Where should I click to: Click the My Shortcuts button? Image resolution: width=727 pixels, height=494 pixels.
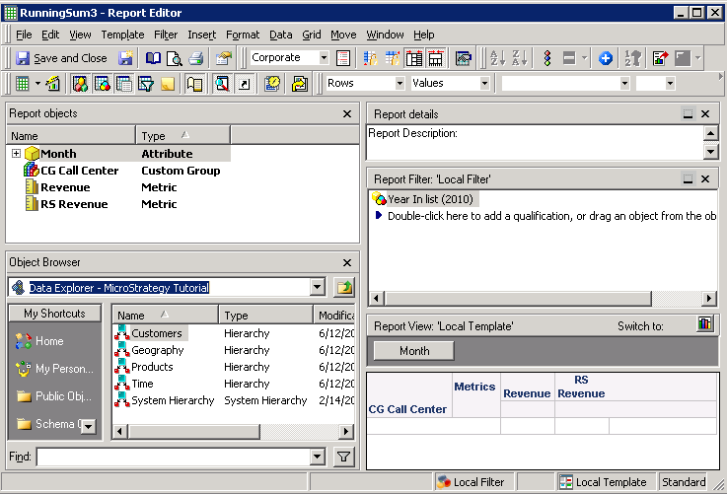[54, 314]
